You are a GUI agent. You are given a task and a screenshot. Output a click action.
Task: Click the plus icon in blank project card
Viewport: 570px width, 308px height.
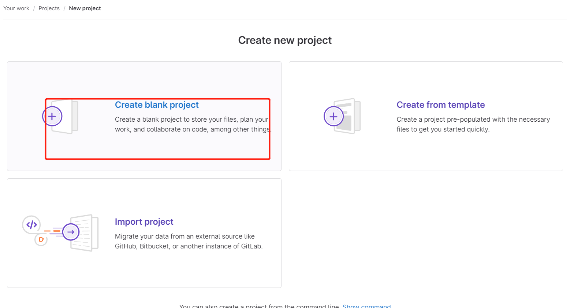pos(52,116)
